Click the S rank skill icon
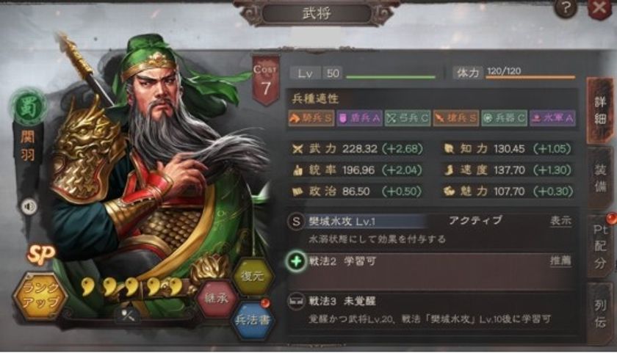 click(x=295, y=222)
